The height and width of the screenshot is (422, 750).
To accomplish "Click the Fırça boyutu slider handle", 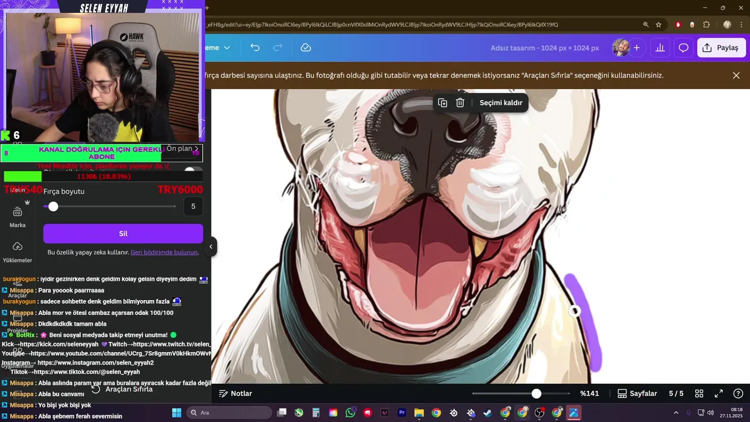I will (x=53, y=206).
